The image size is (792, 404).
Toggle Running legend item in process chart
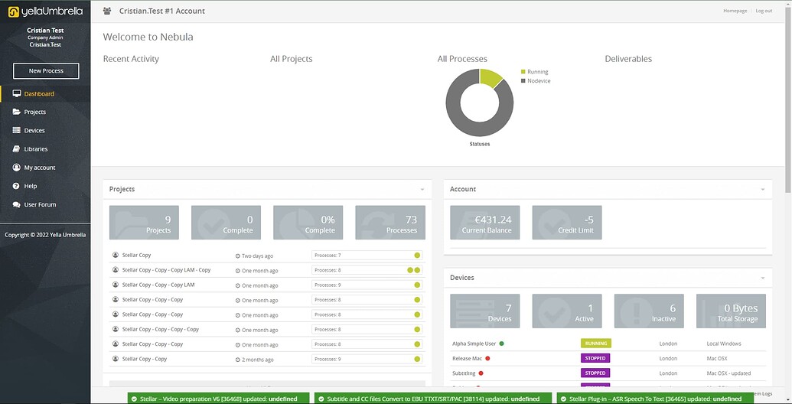click(537, 72)
